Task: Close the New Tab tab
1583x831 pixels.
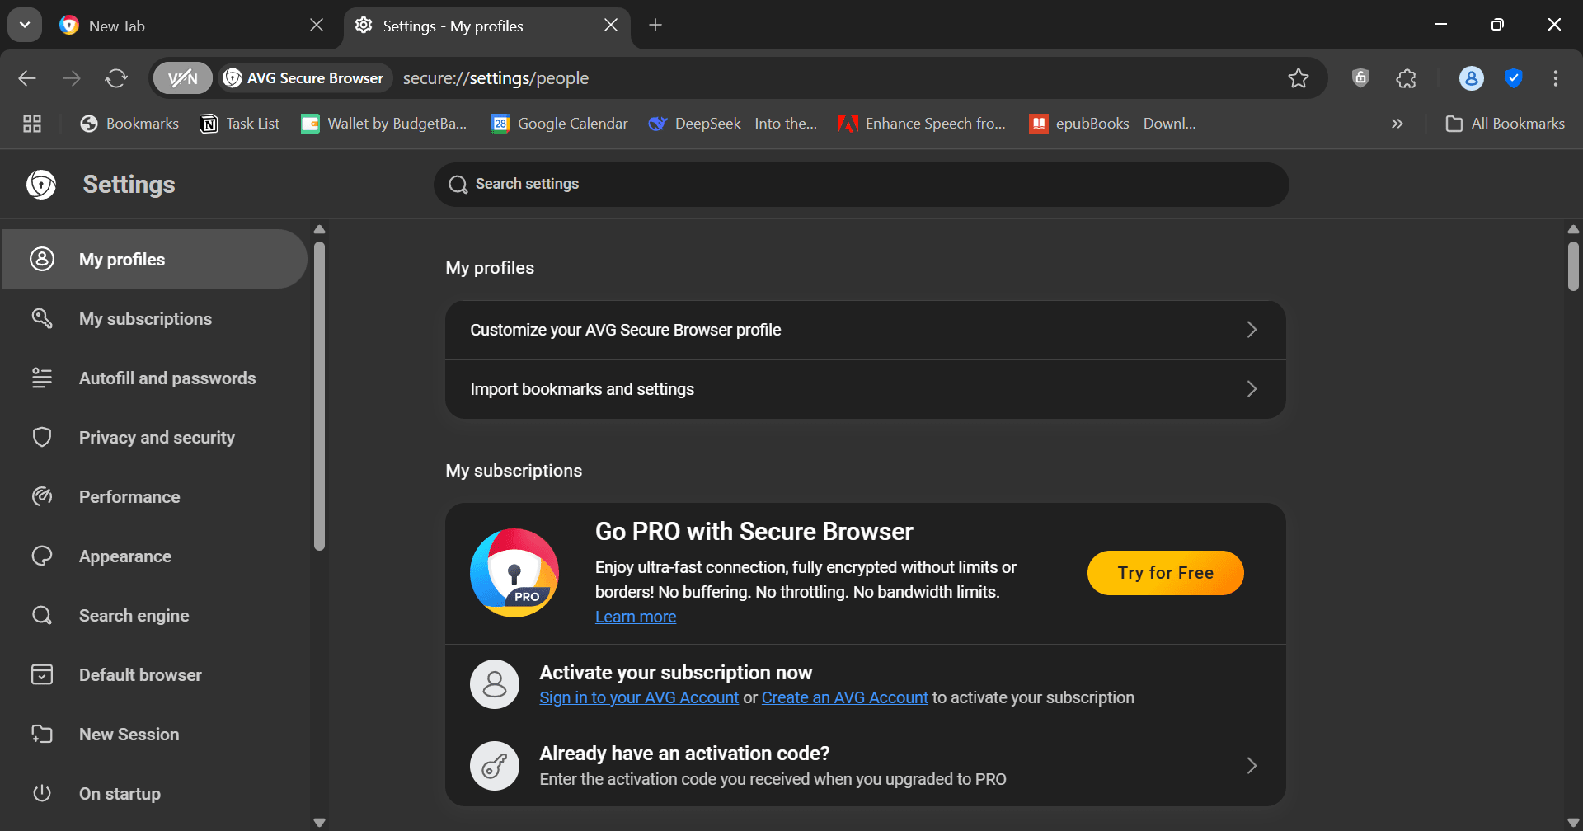Action: 317,26
